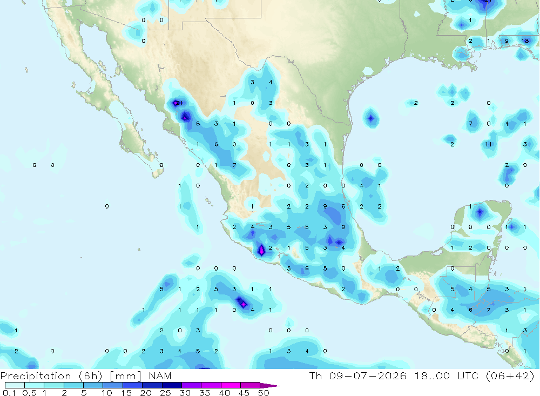
Task: Click the map value '11' over the Gulf
Action: [x=488, y=144]
